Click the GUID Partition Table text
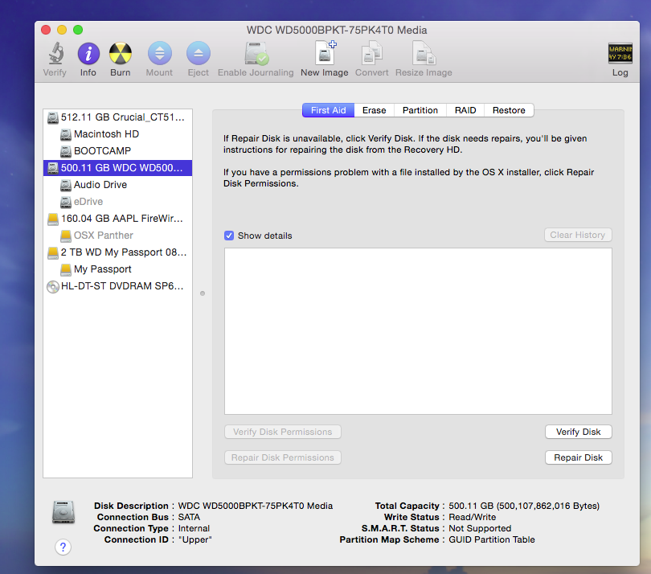651x574 pixels. 492,540
